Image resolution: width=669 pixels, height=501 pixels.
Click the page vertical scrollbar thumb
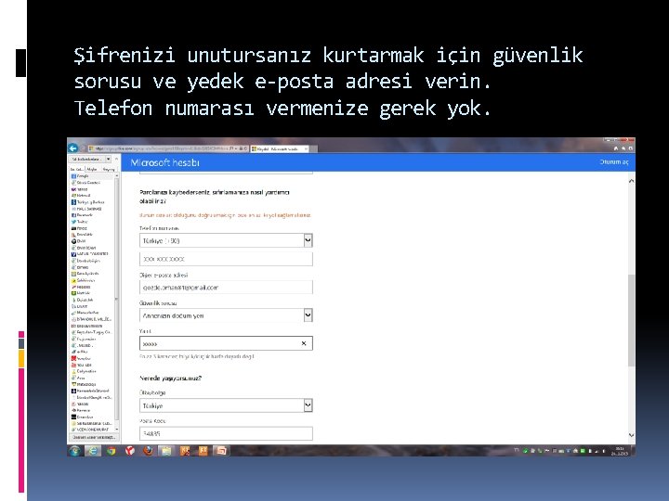pos(631,320)
